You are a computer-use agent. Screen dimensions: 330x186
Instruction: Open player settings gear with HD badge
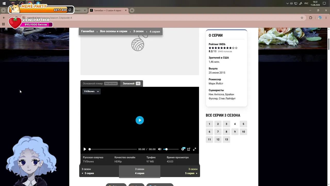tap(183, 149)
